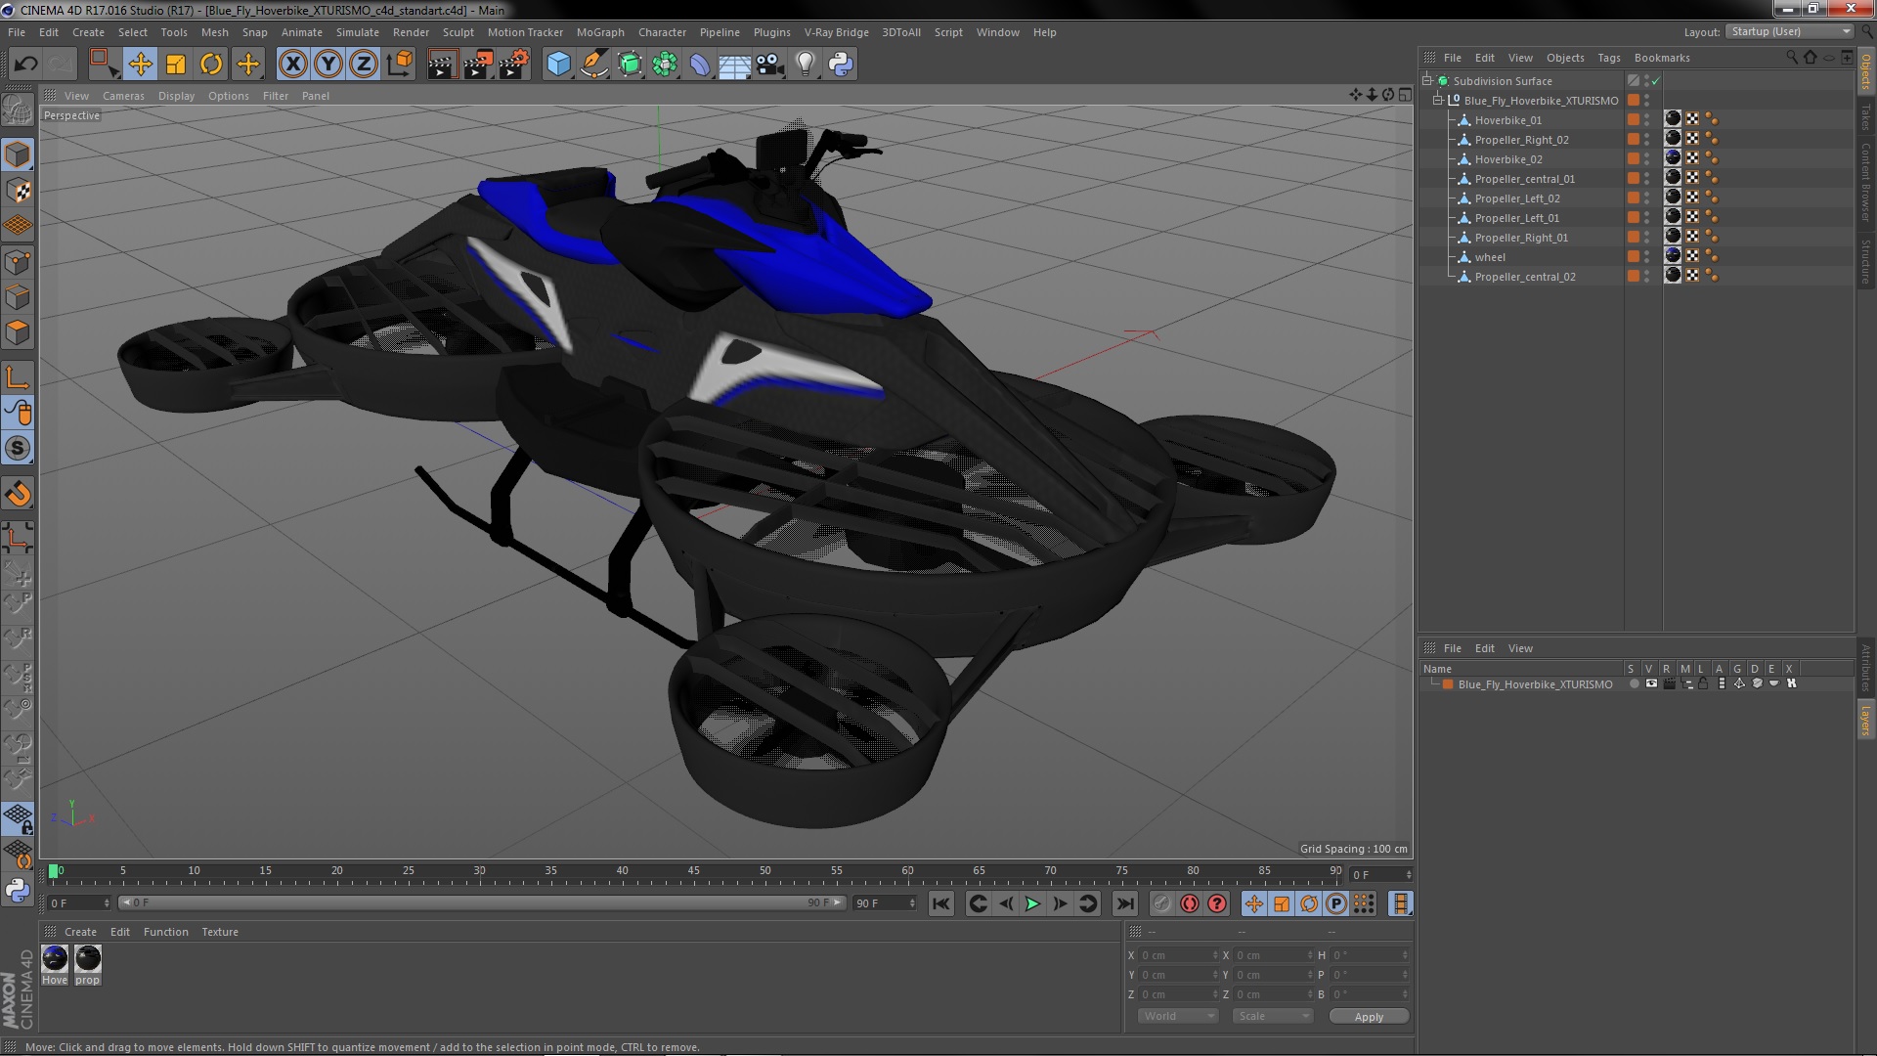Toggle Enable Snap icon in left sidebar
The width and height of the screenshot is (1877, 1056).
(x=18, y=448)
